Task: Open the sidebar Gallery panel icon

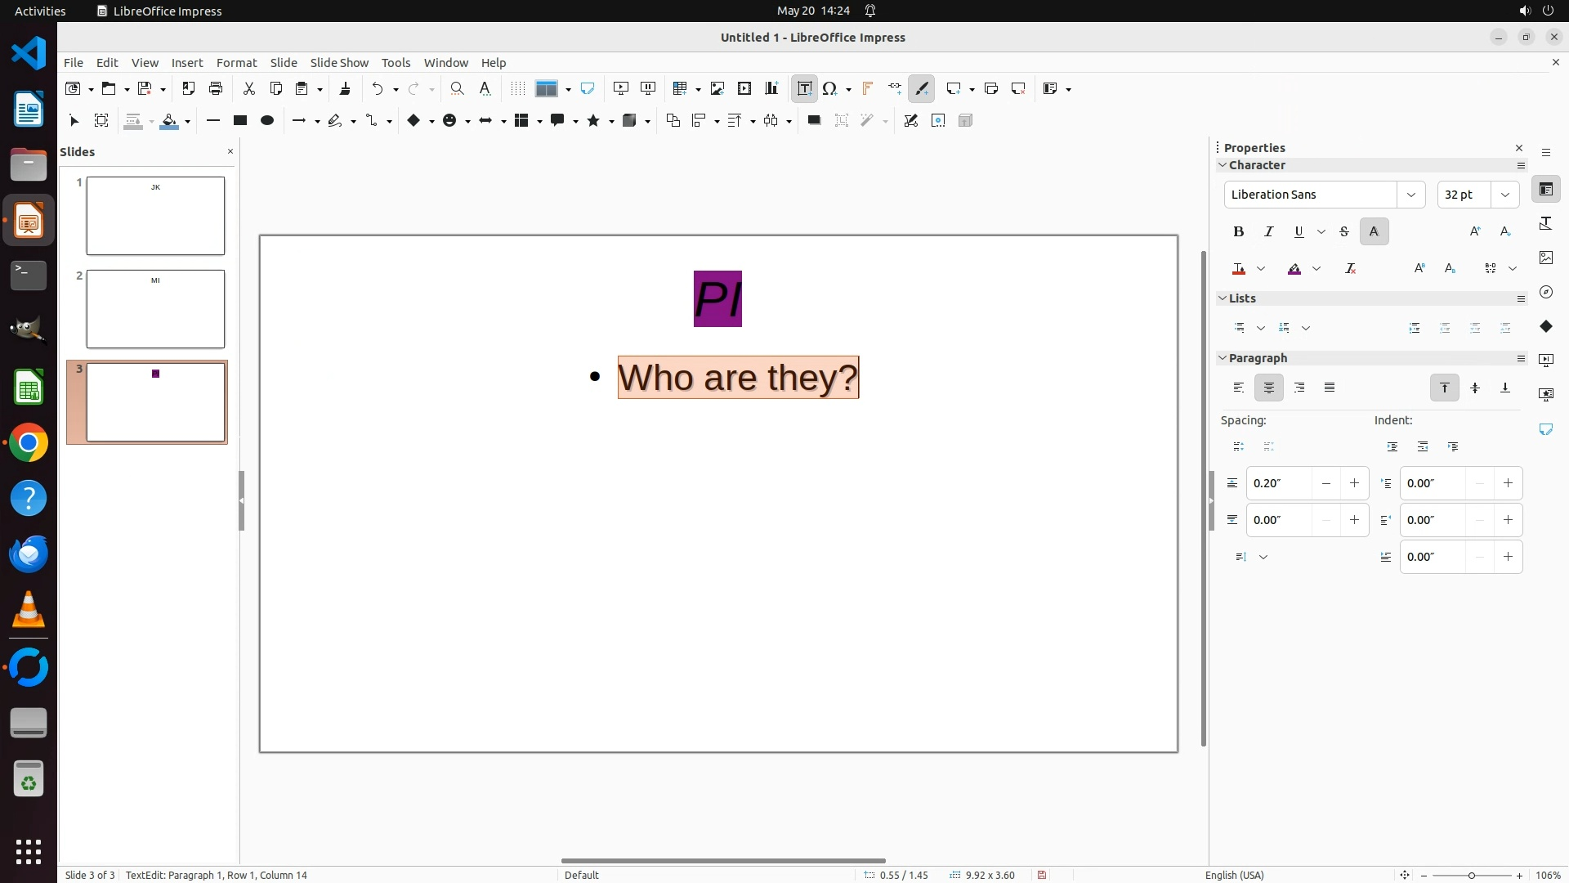Action: click(1546, 258)
